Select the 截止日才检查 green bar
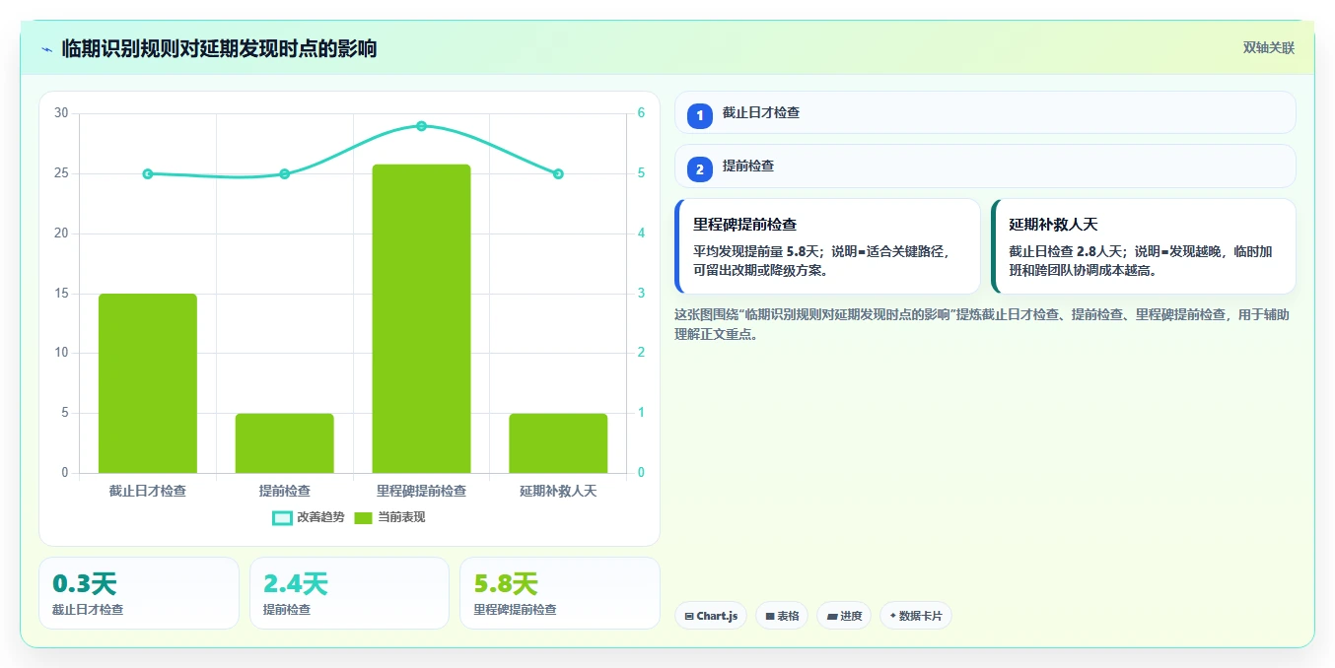1335x668 pixels. tap(148, 383)
